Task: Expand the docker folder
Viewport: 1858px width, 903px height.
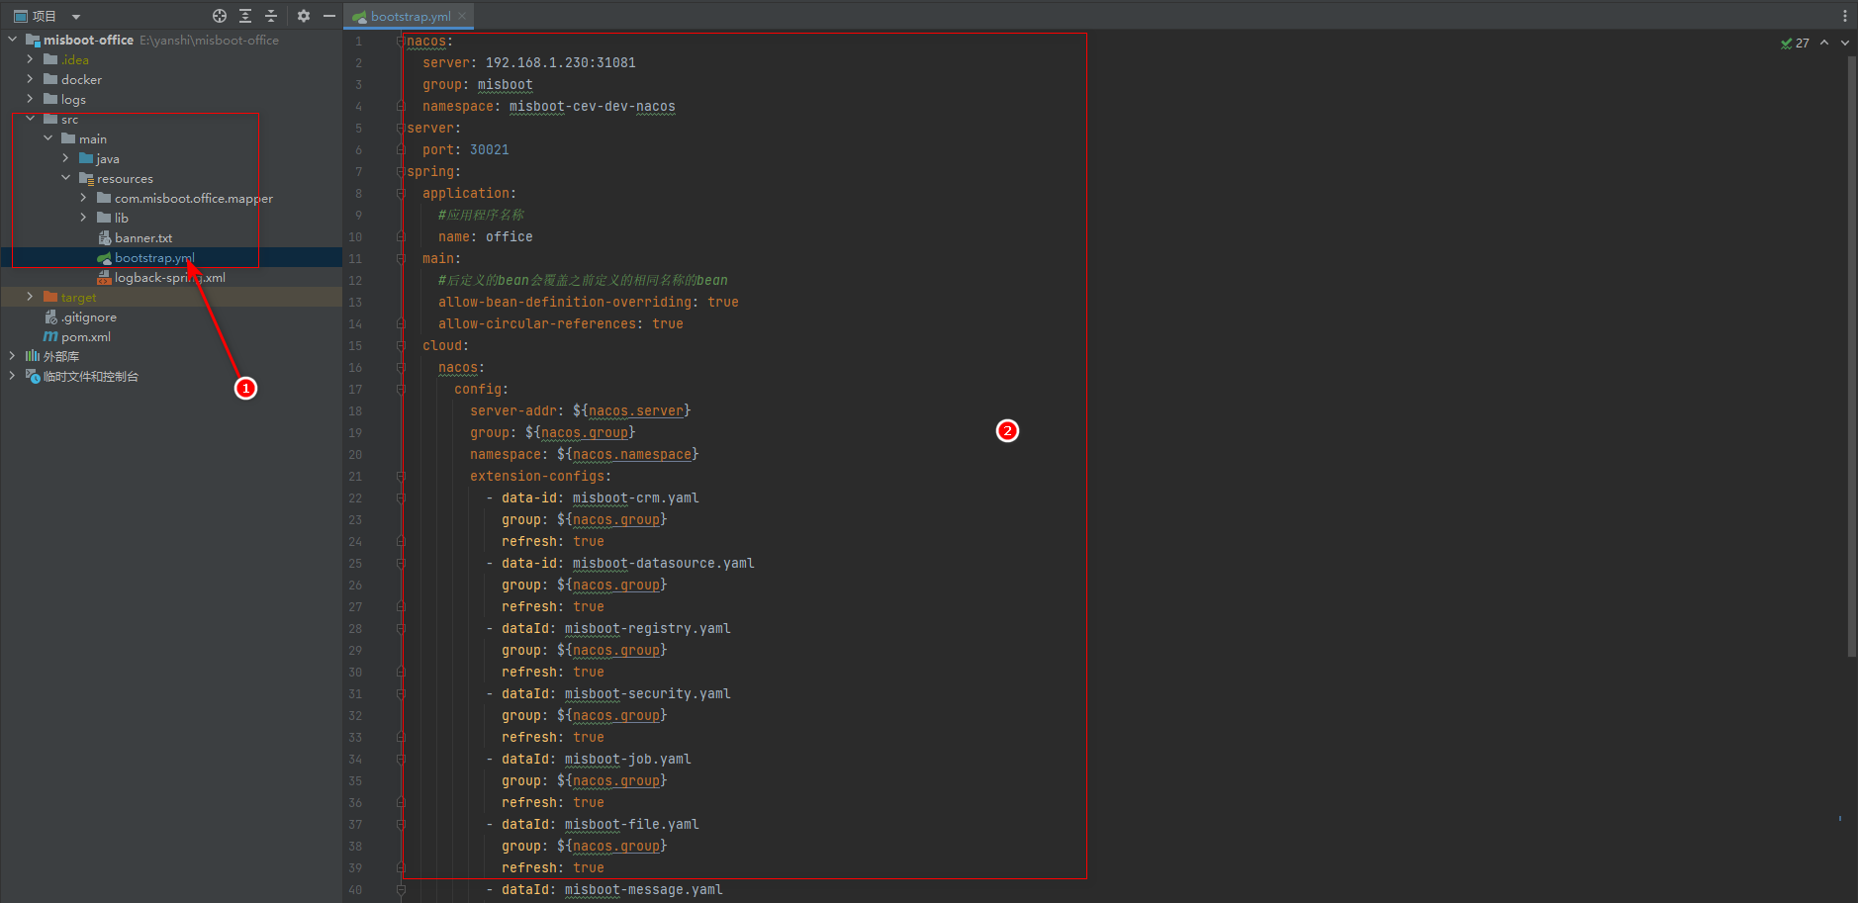Action: pos(30,79)
